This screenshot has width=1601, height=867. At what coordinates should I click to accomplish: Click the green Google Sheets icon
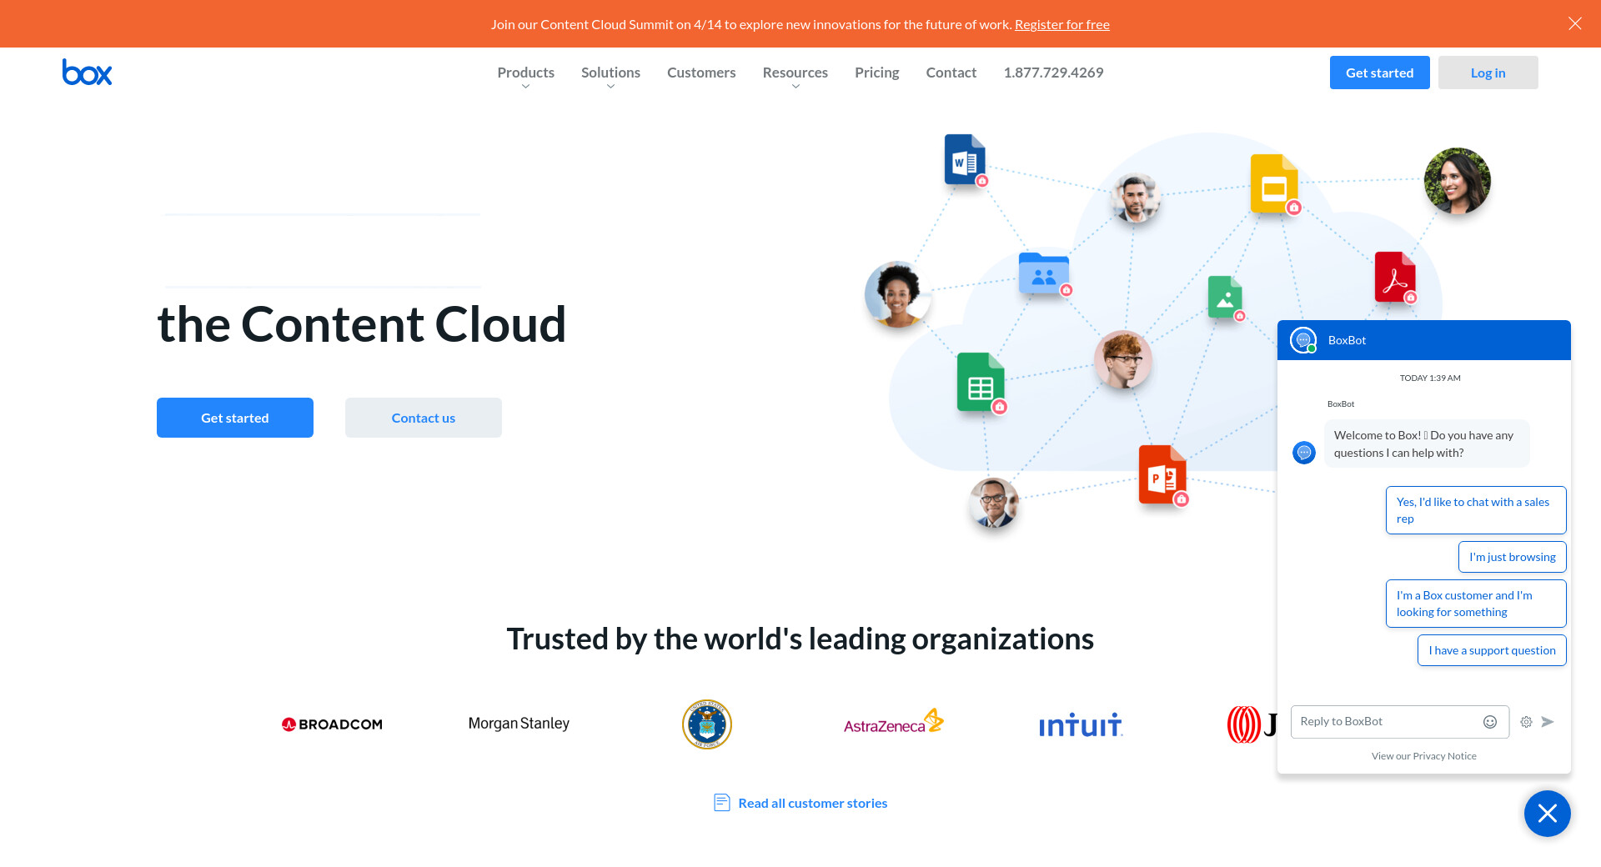[x=981, y=383]
